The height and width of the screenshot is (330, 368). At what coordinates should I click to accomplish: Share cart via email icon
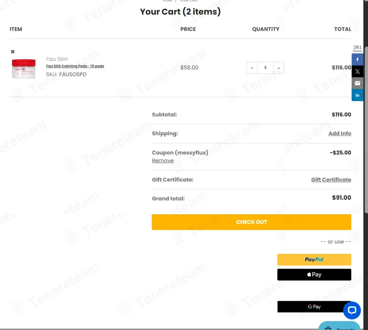click(357, 83)
